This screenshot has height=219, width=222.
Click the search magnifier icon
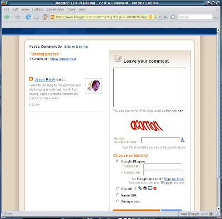pos(215,17)
